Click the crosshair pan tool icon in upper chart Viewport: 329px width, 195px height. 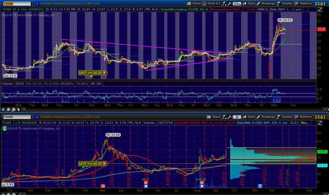pos(3,110)
